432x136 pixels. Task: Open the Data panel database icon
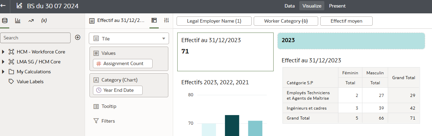pyautogui.click(x=5, y=21)
